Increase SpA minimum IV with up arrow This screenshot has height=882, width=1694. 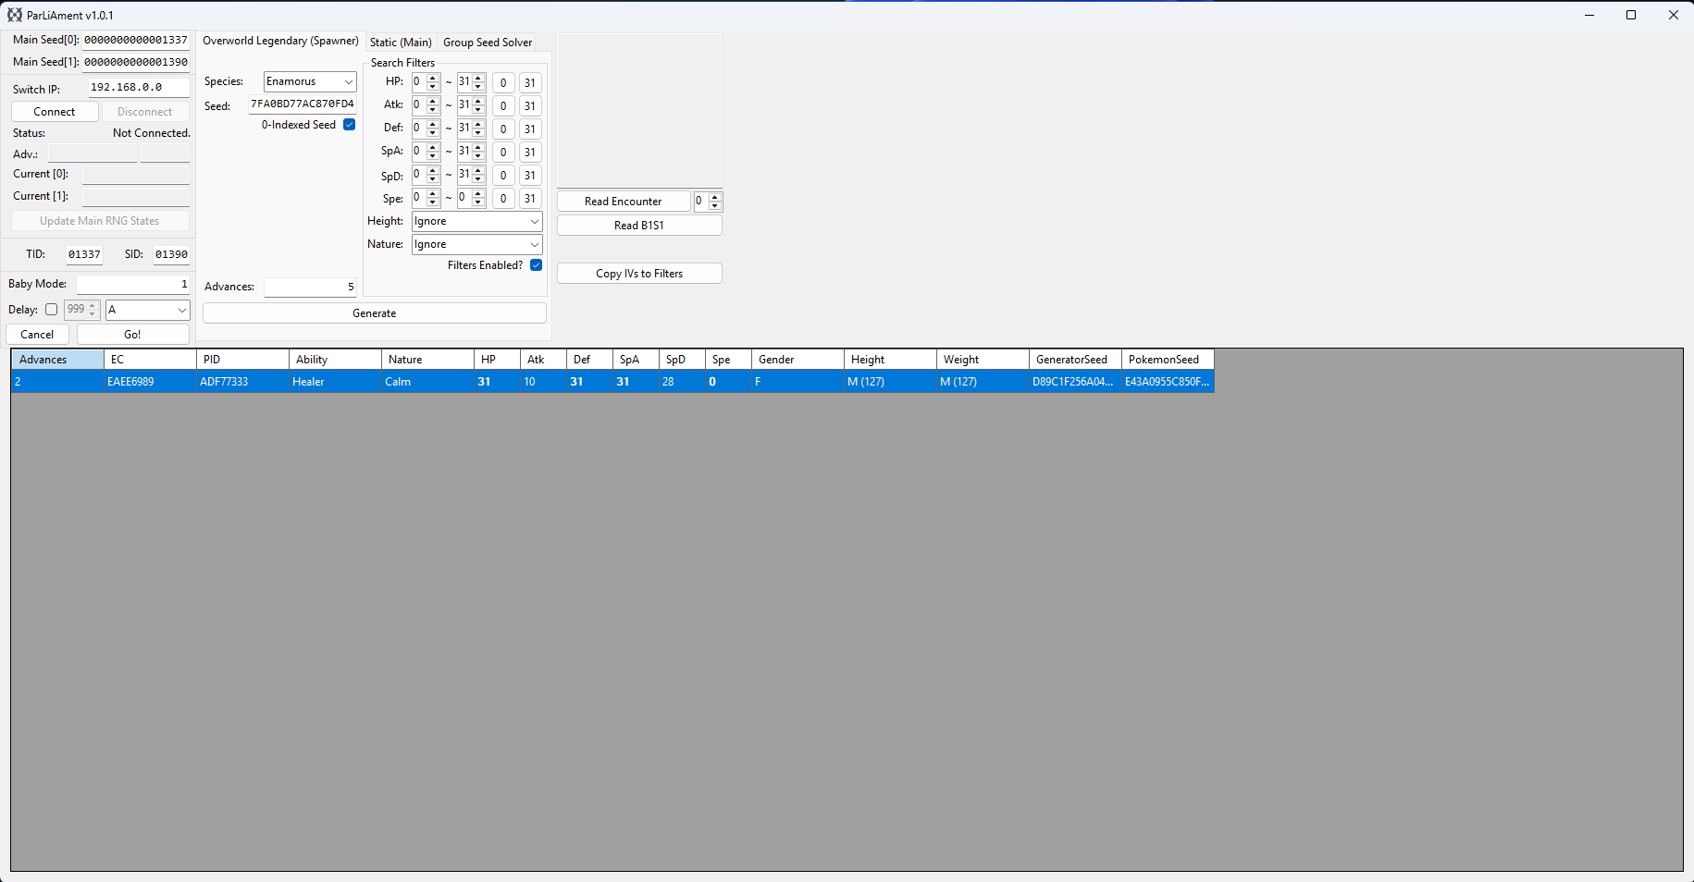tap(433, 147)
